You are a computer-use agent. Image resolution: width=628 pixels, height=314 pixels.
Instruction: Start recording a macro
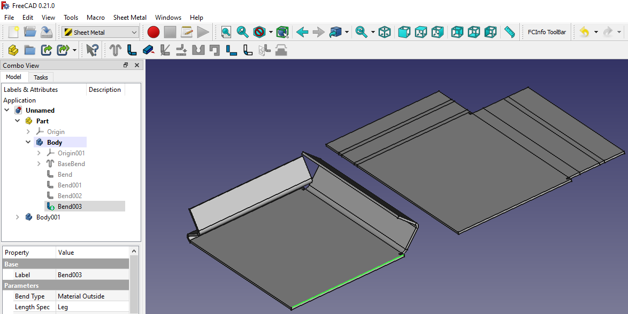pos(154,32)
